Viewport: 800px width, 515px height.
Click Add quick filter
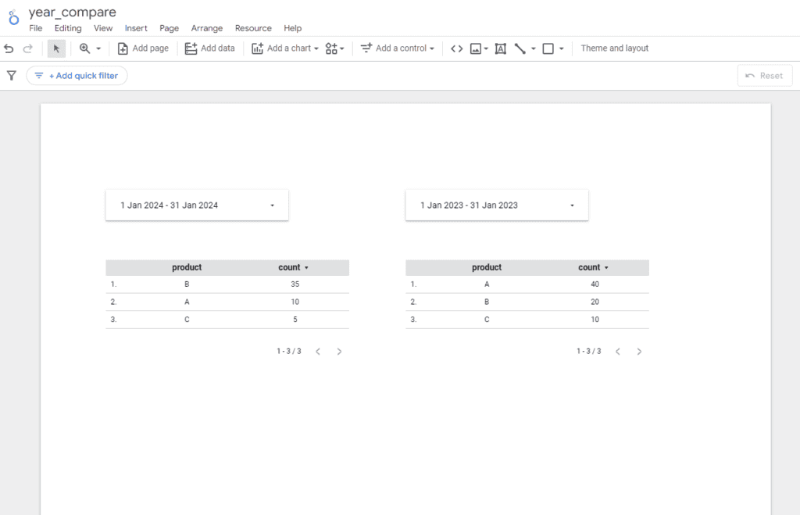tap(77, 76)
